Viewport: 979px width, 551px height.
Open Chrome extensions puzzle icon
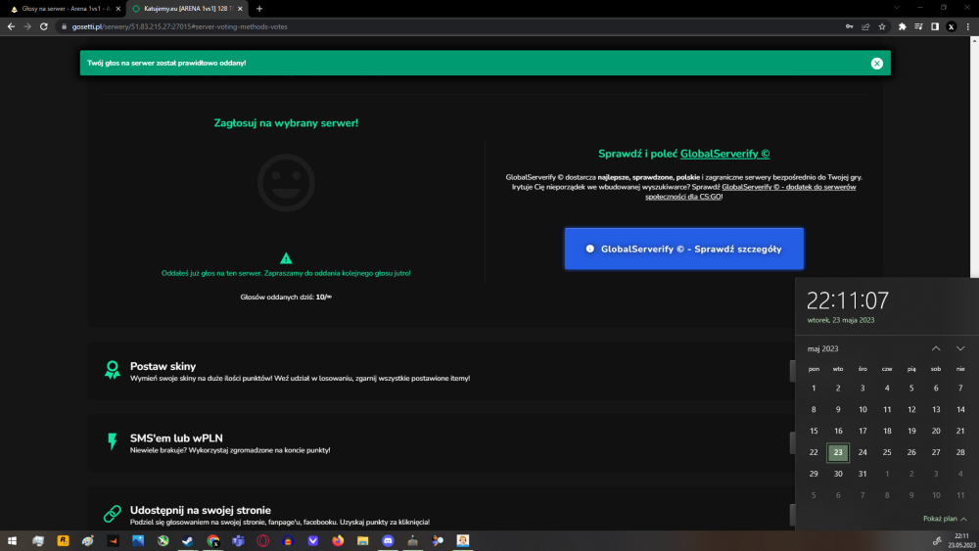point(903,26)
